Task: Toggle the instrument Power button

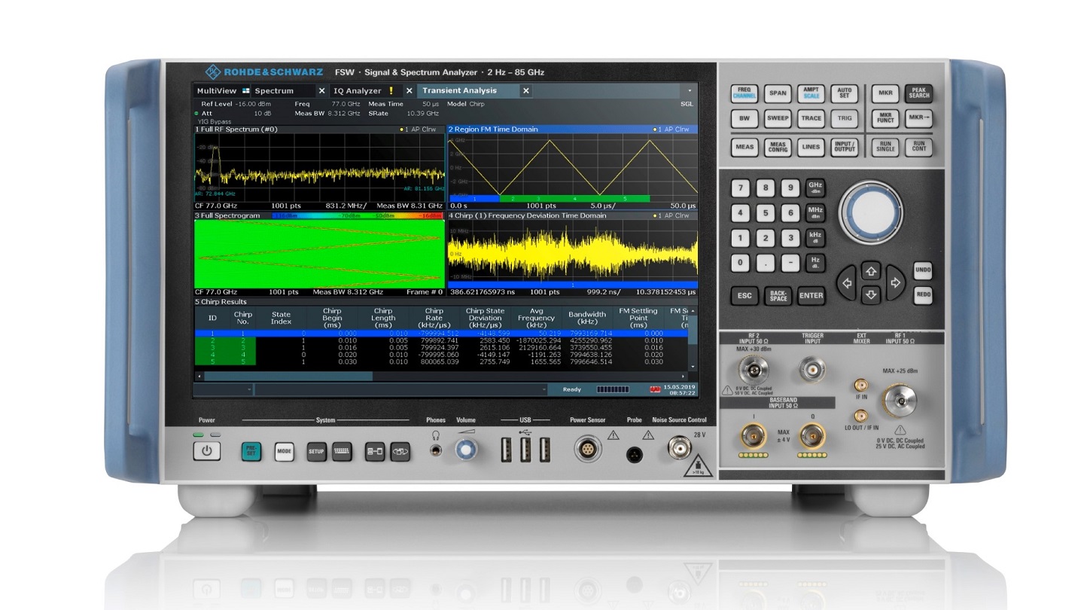Action: [207, 450]
